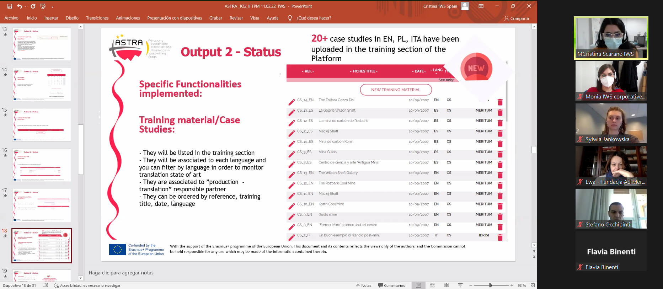Toggle the Notas pane
Viewport: 663px width, 289px height.
(x=363, y=285)
